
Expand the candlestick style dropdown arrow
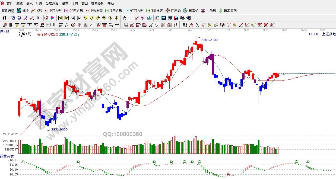[41, 18]
